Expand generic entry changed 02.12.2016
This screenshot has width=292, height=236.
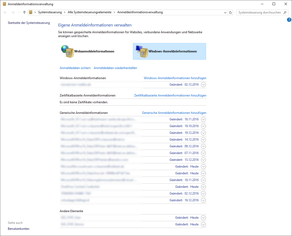tap(203, 193)
